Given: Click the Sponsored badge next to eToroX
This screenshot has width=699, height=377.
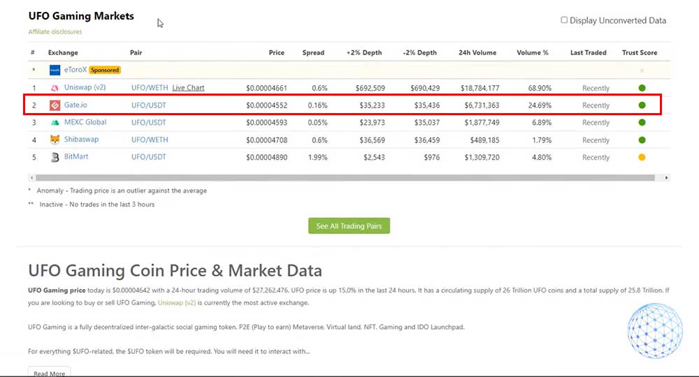Looking at the screenshot, I should click(x=105, y=70).
